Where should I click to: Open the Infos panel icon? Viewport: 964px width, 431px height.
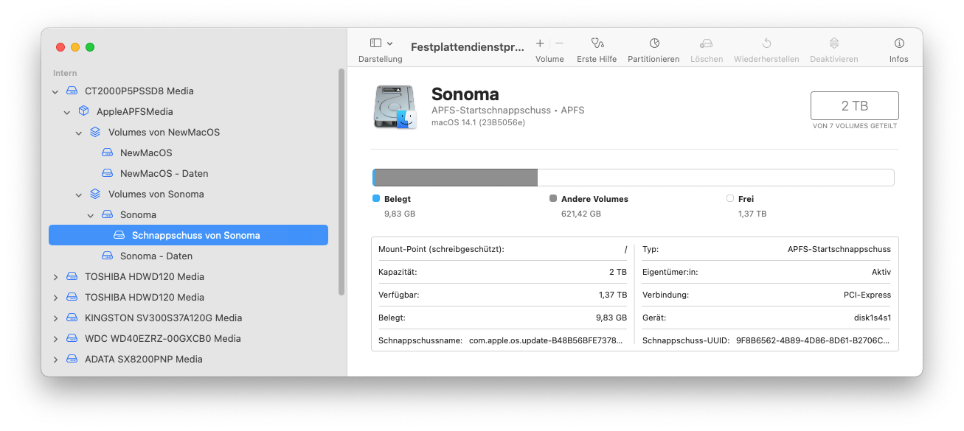click(x=898, y=43)
